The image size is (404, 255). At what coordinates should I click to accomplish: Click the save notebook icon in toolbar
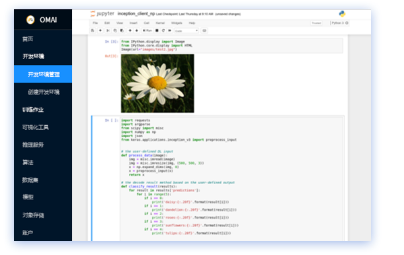[93, 30]
